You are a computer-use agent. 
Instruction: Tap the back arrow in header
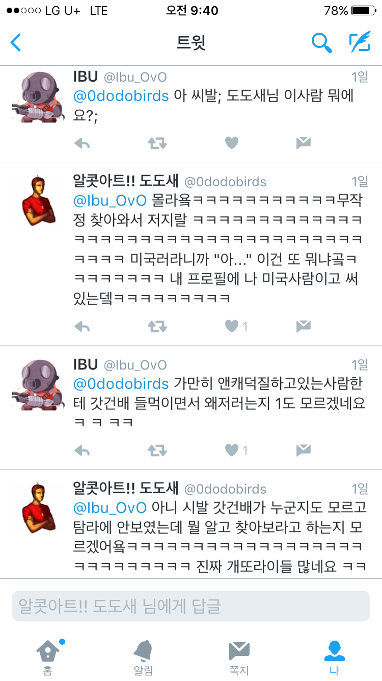[16, 42]
